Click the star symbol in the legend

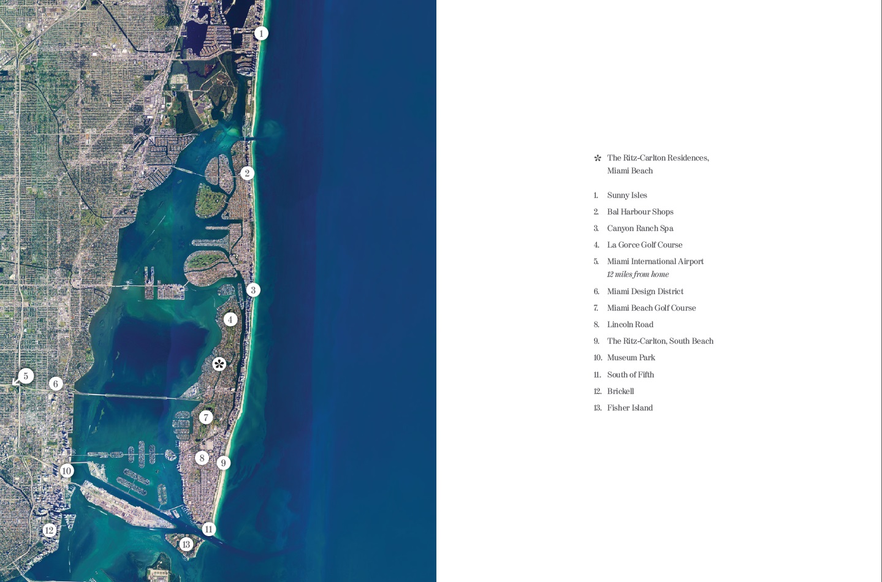tap(598, 158)
